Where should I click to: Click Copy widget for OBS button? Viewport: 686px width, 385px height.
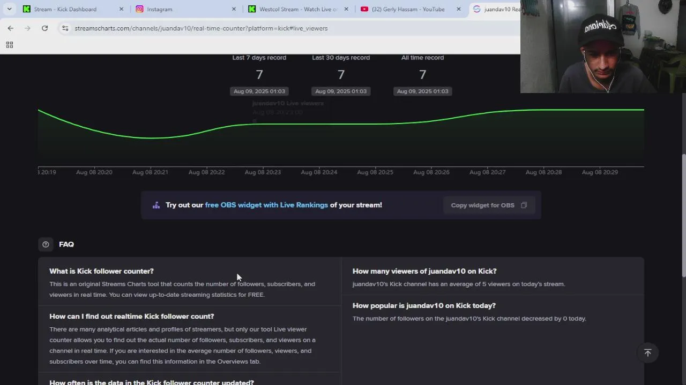pos(489,205)
